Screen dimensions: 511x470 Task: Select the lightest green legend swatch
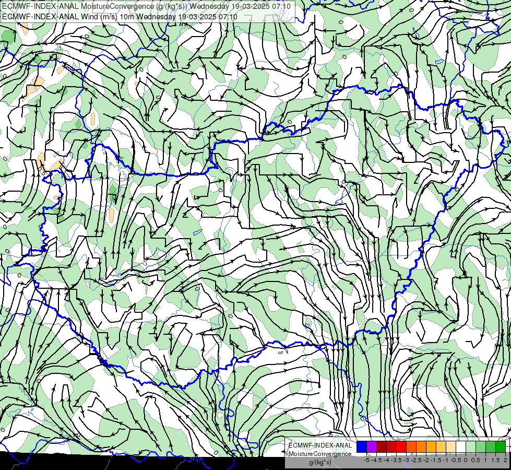click(471, 446)
